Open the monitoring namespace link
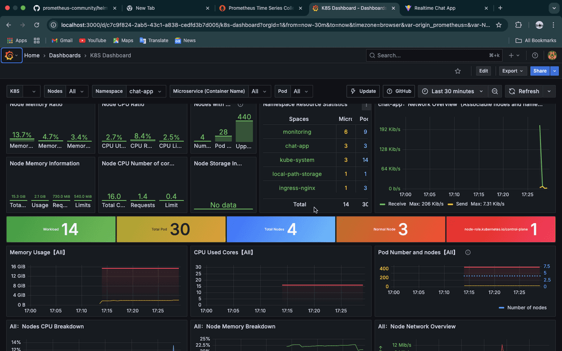 pyautogui.click(x=297, y=132)
